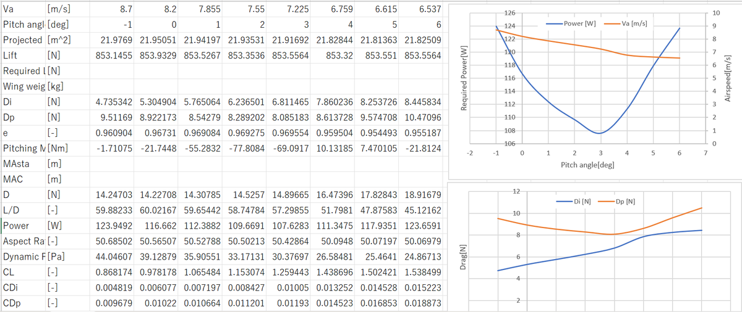
Task: Select the Power row label cell
Action: click(23, 226)
